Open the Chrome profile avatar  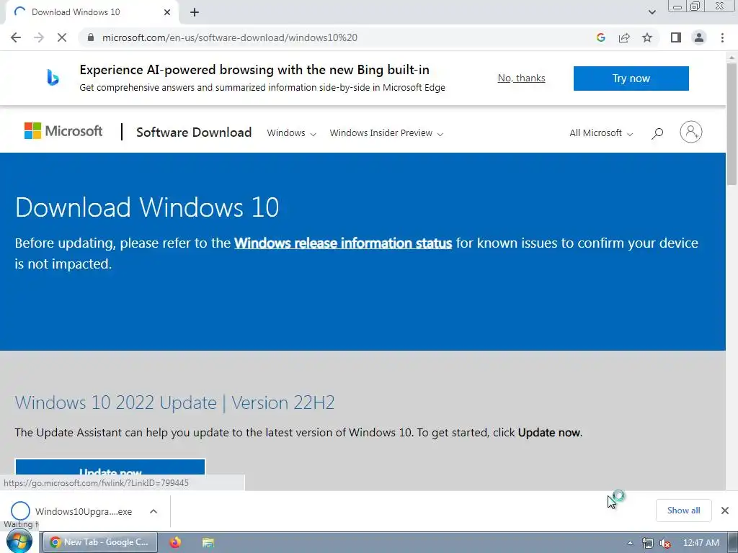pos(699,37)
